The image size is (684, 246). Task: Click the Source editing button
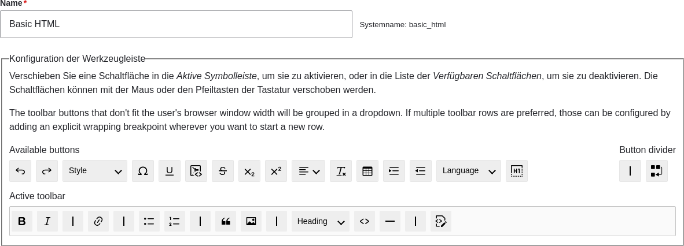(440, 221)
